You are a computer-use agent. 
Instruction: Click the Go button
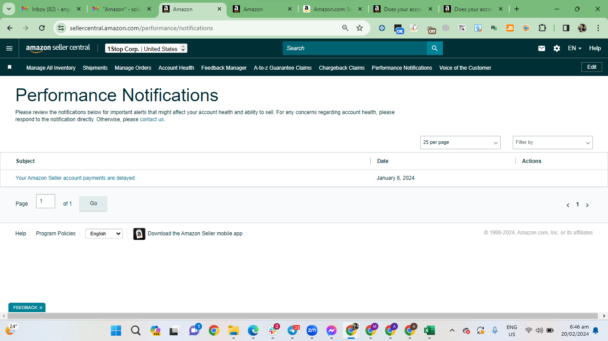click(x=93, y=203)
